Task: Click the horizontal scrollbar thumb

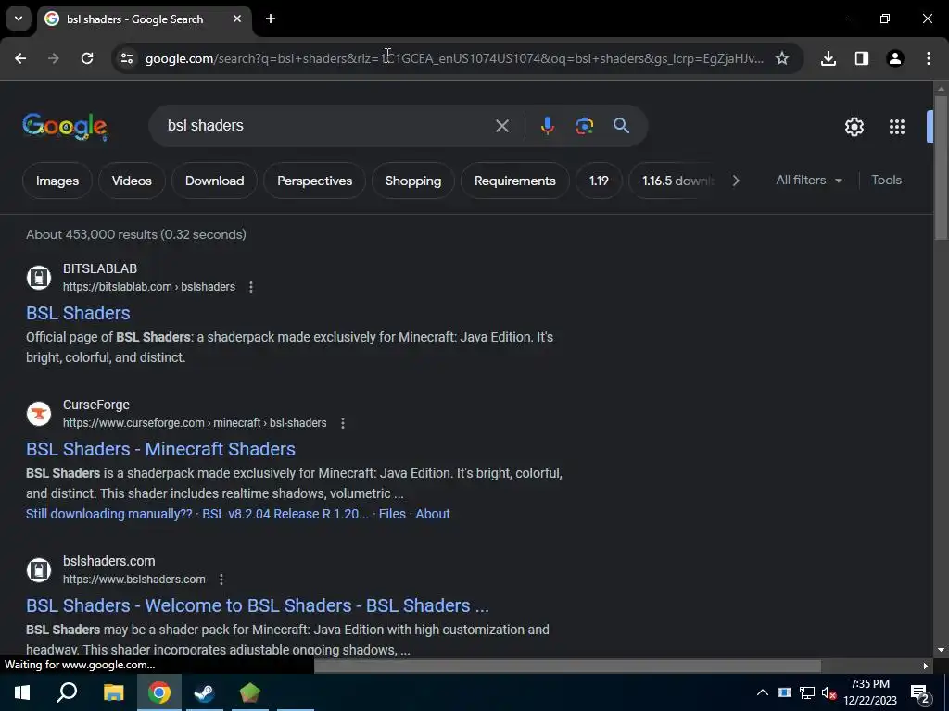Action: point(568,666)
